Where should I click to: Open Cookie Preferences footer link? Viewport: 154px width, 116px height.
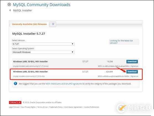tap(91, 107)
